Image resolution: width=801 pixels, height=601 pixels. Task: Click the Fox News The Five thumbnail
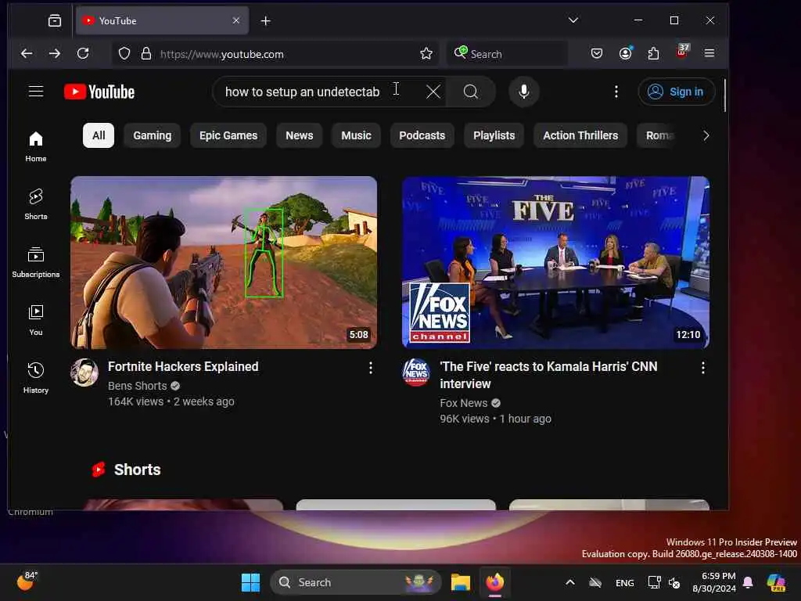tap(555, 263)
